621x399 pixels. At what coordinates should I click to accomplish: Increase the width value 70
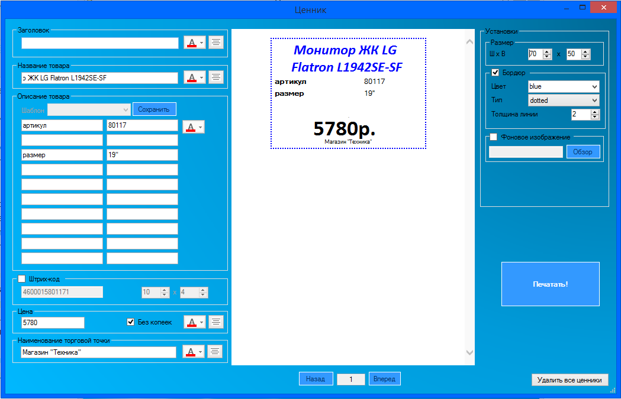point(547,51)
